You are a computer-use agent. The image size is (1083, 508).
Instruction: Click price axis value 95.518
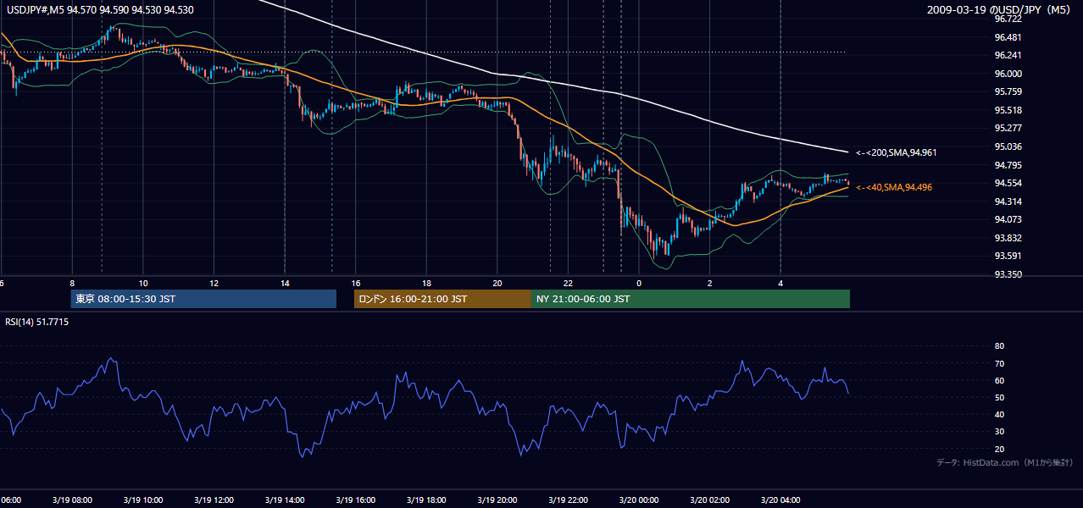1007,110
